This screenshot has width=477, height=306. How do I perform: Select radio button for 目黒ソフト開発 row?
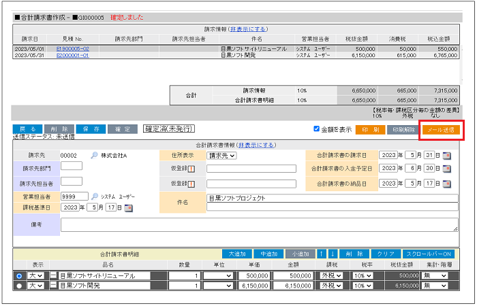pos(18,286)
